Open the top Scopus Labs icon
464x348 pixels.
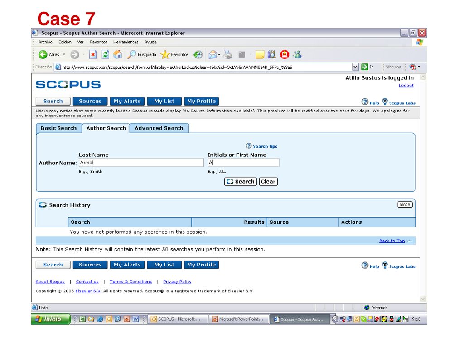pos(385,102)
